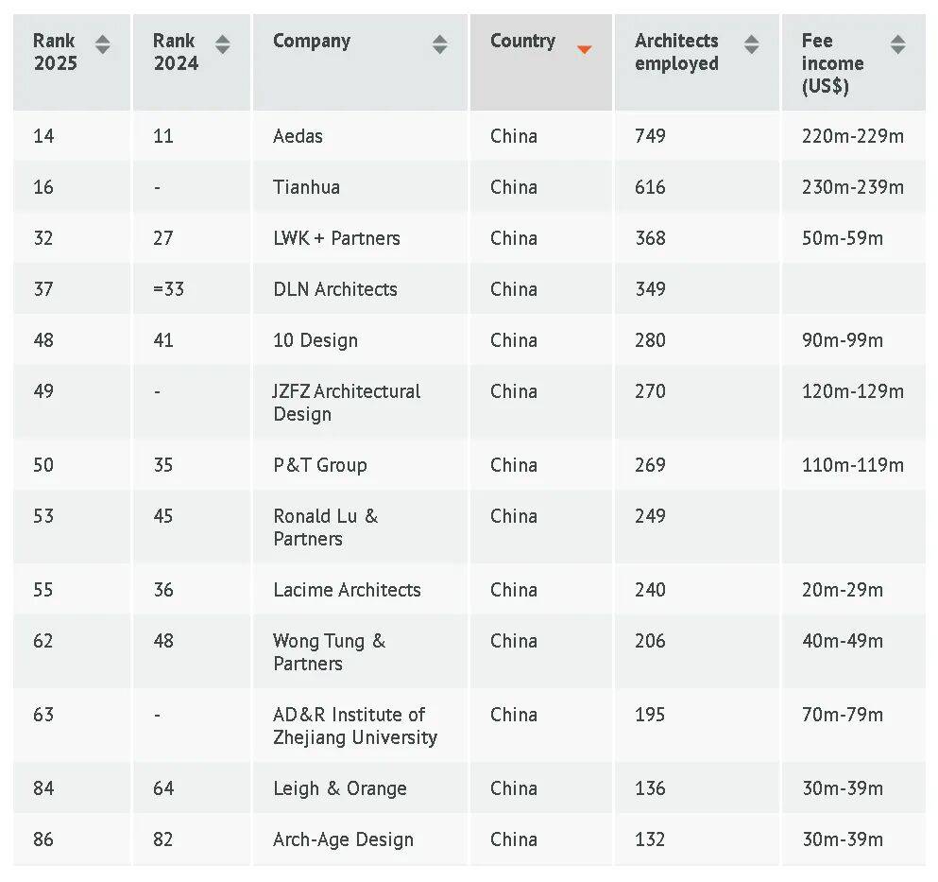Viewport: 938px width, 882px height.
Task: Click the Company column sort arrows
Action: pos(439,44)
